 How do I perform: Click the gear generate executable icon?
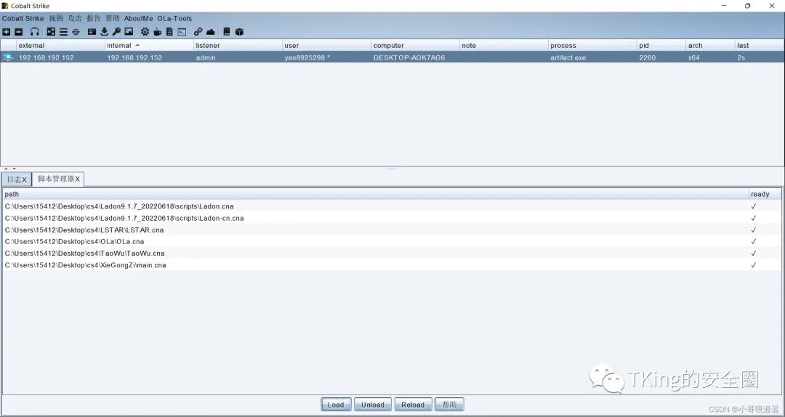pos(145,32)
